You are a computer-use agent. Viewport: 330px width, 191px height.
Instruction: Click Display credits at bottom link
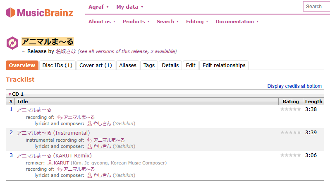(294, 86)
